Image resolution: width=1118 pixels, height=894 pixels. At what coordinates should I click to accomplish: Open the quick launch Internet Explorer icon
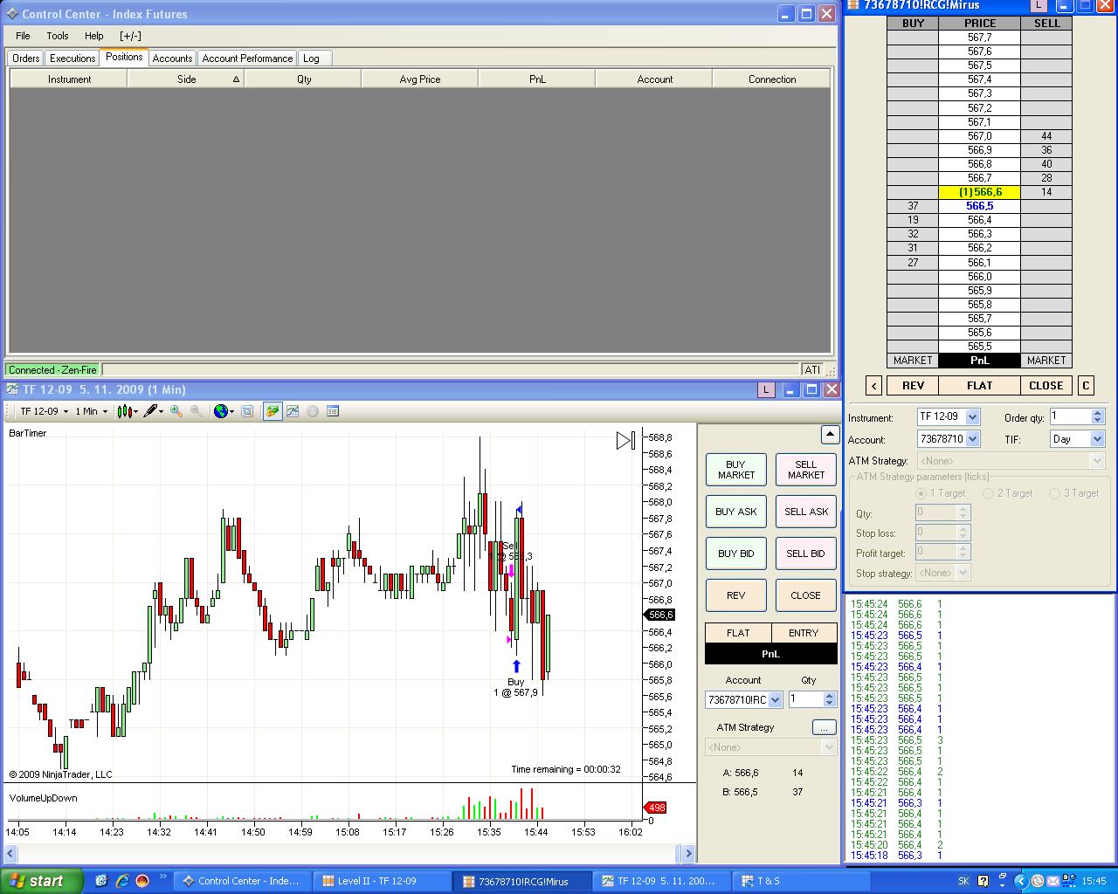(122, 881)
